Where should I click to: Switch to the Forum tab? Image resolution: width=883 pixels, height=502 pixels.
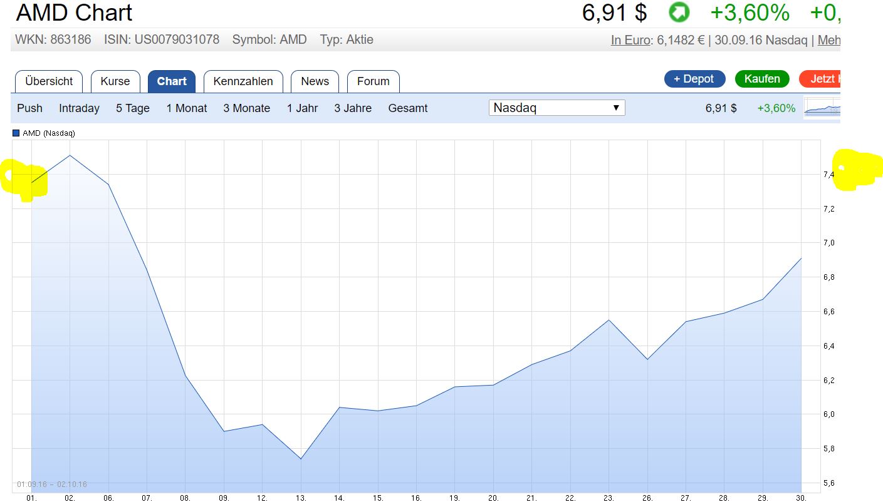373,81
